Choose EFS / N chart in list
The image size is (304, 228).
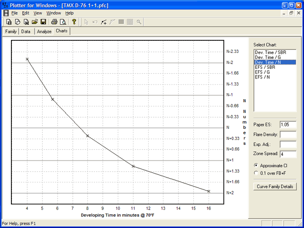(275, 77)
